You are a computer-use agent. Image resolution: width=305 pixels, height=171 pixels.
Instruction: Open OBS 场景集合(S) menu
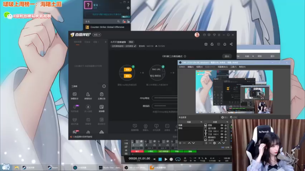point(223,67)
